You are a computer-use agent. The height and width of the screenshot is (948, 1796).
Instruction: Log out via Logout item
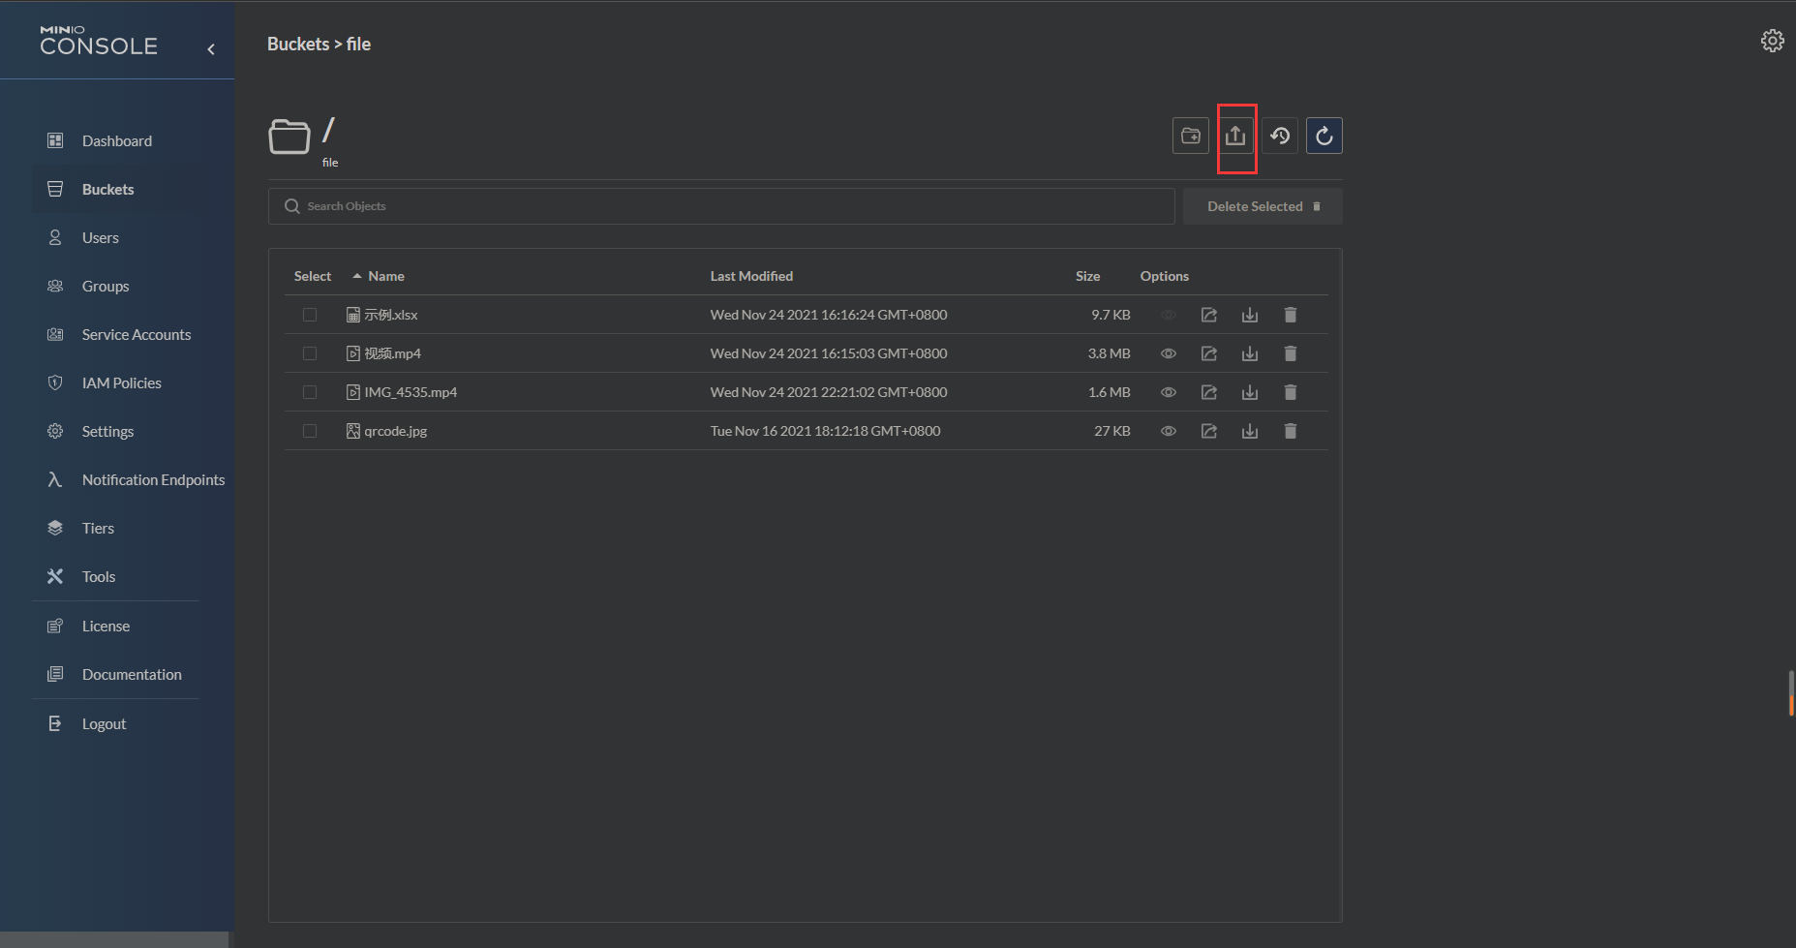tap(104, 724)
